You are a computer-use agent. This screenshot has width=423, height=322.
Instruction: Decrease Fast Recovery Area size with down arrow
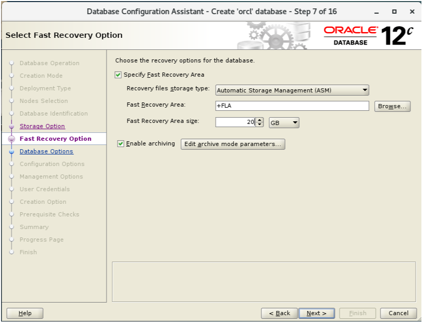259,124
